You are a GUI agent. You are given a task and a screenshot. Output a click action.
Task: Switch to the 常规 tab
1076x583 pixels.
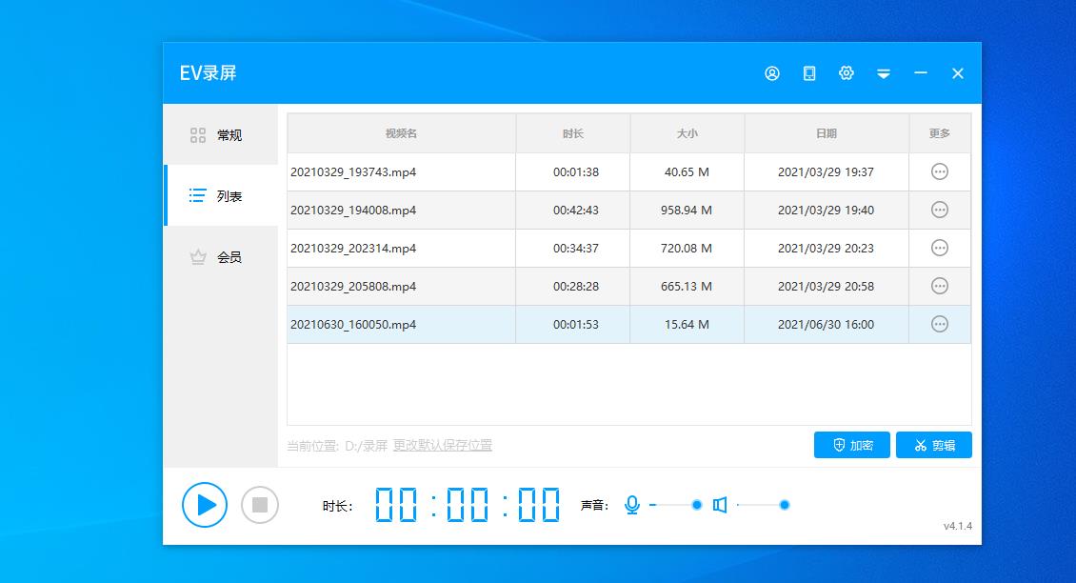pos(221,135)
